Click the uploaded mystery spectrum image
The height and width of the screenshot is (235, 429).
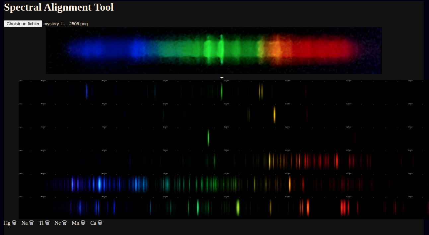pos(214,50)
